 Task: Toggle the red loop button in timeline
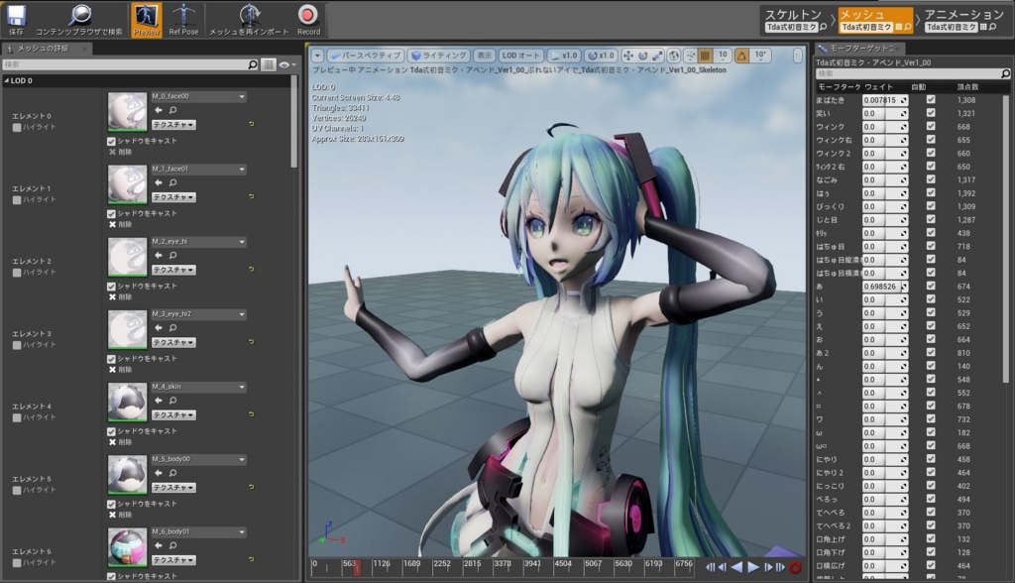pos(796,567)
